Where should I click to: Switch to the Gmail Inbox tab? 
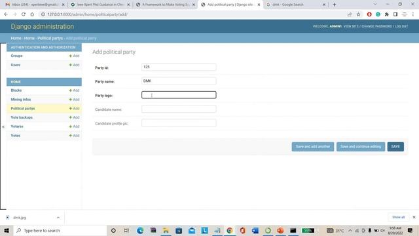pyautogui.click(x=35, y=5)
